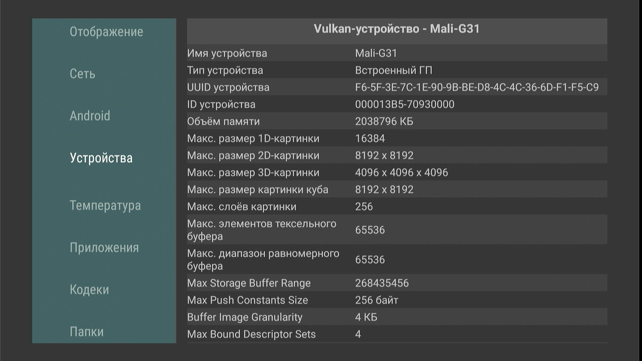This screenshot has width=642, height=361.
Task: Select the Тип устройства row
Action: click(397, 71)
